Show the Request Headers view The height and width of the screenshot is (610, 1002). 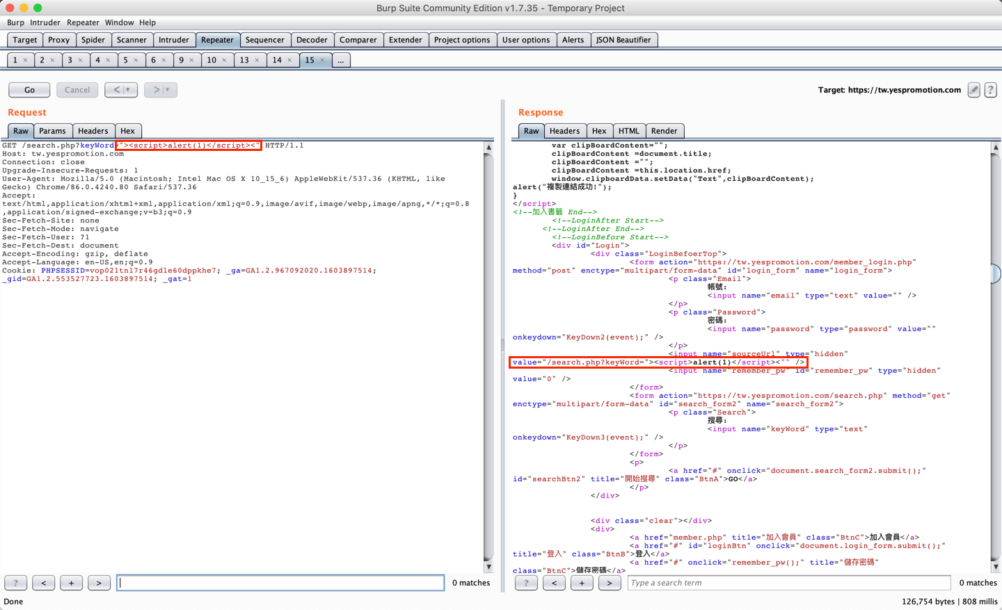[x=93, y=131]
